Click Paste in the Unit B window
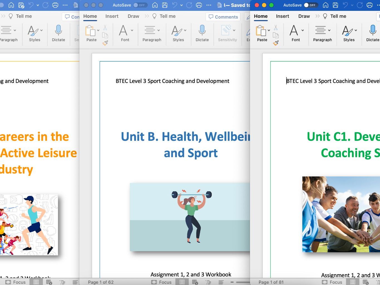Screen dimensions: 380x285 [x=91, y=33]
